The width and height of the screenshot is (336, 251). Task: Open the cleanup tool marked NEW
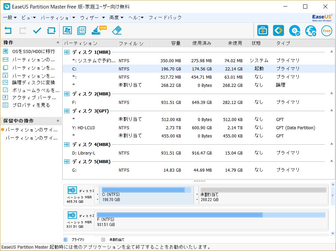[x=97, y=31]
